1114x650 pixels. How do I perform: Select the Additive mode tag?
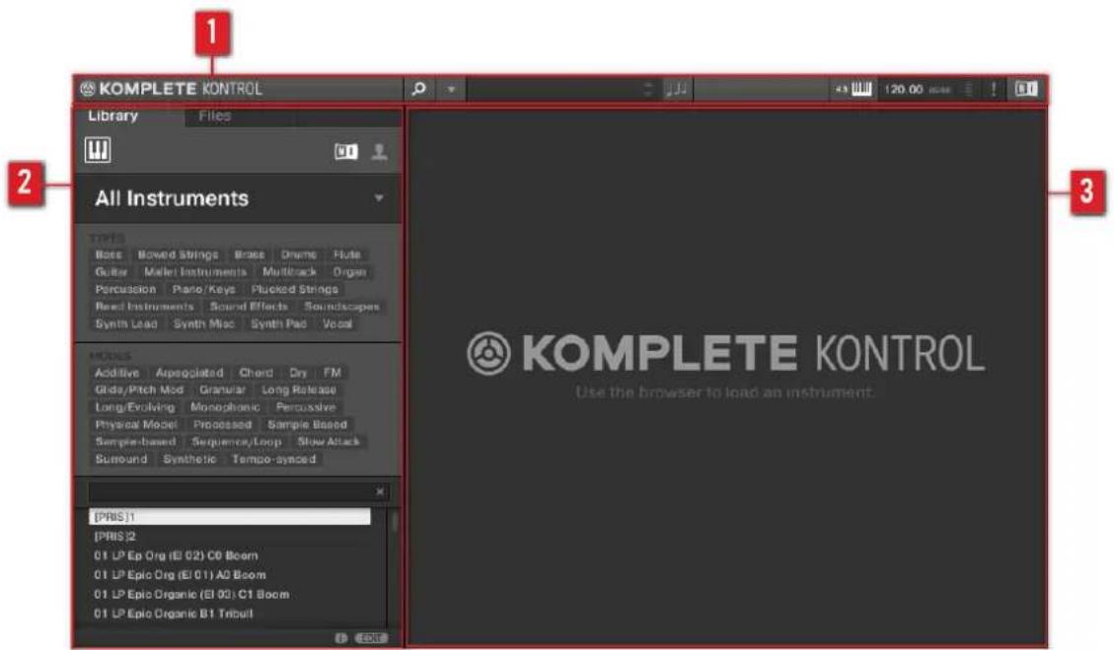[x=117, y=372]
